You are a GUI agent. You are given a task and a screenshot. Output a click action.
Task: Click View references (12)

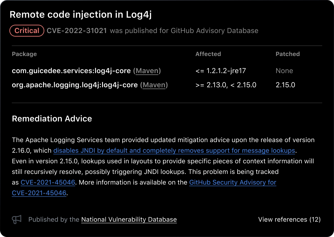[289, 219]
